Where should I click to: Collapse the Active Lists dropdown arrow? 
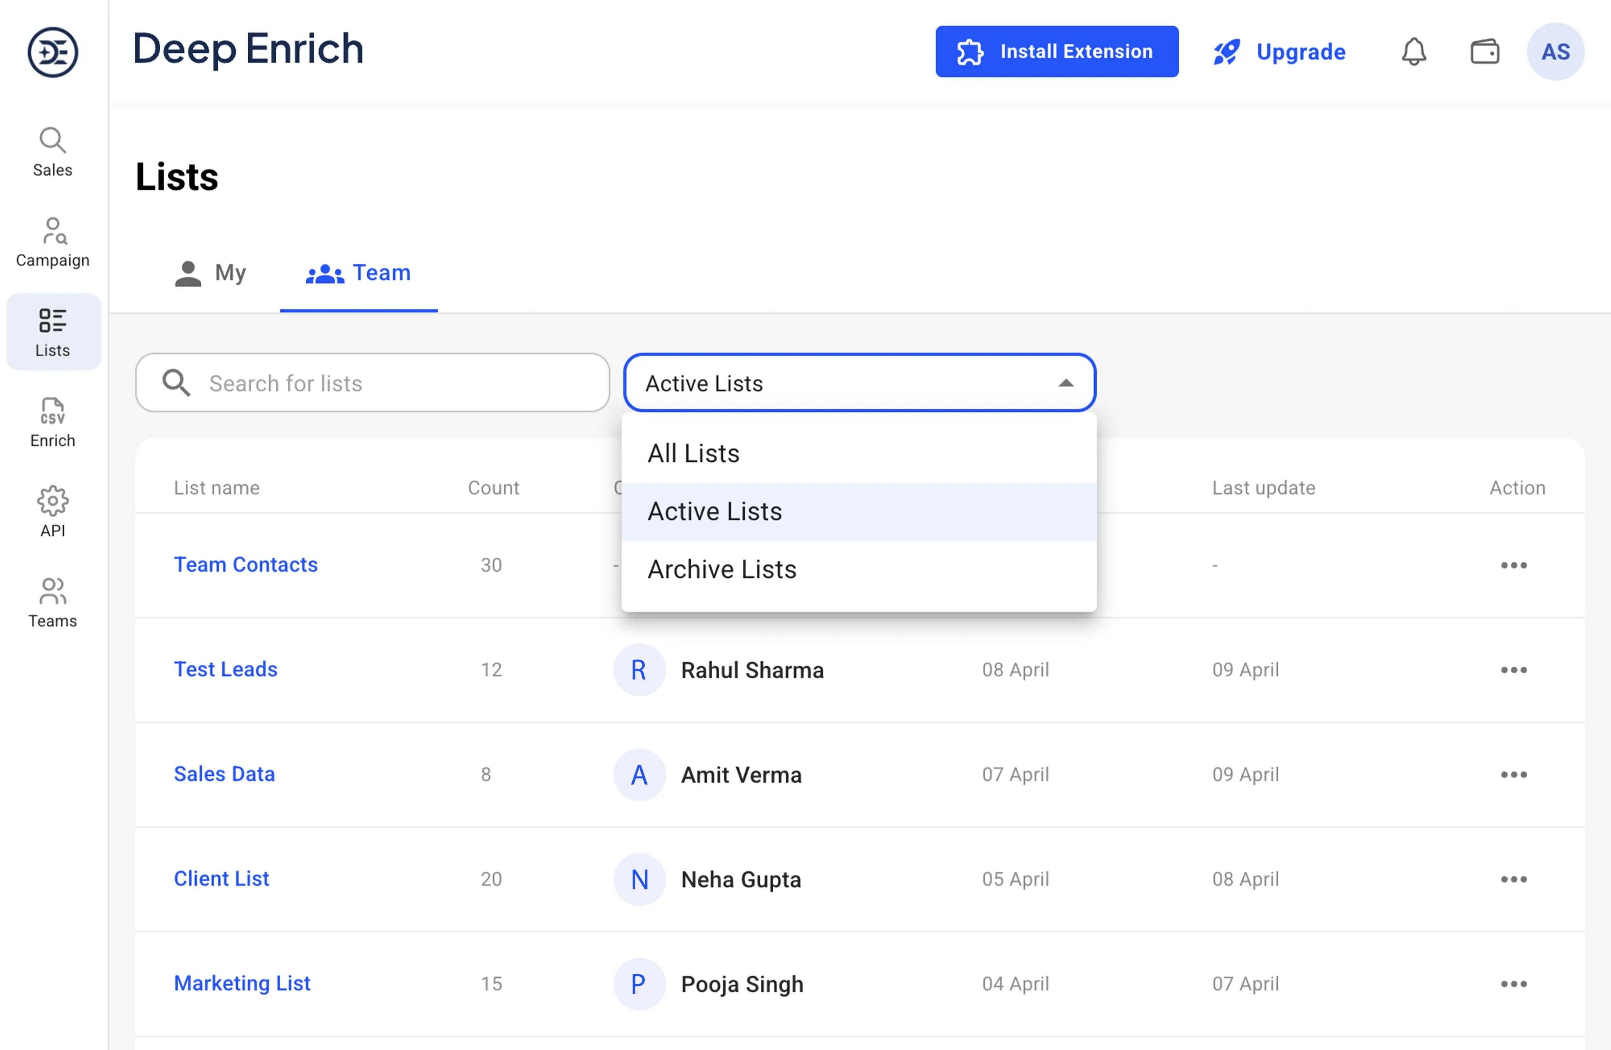pos(1066,383)
